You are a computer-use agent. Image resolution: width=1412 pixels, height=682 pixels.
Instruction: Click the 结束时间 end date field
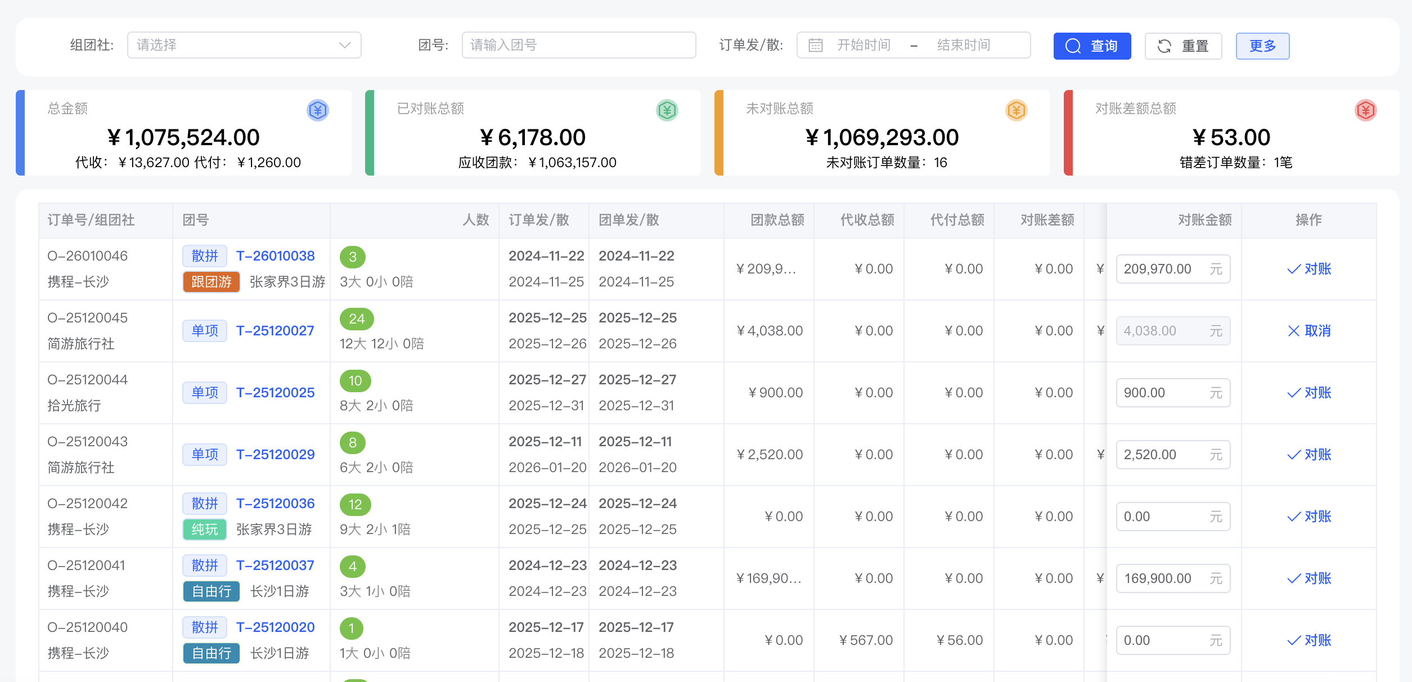[x=963, y=45]
